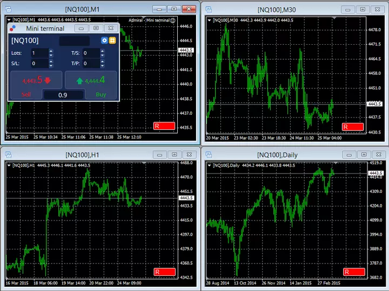Close the Mini terminal panel

tap(111, 28)
